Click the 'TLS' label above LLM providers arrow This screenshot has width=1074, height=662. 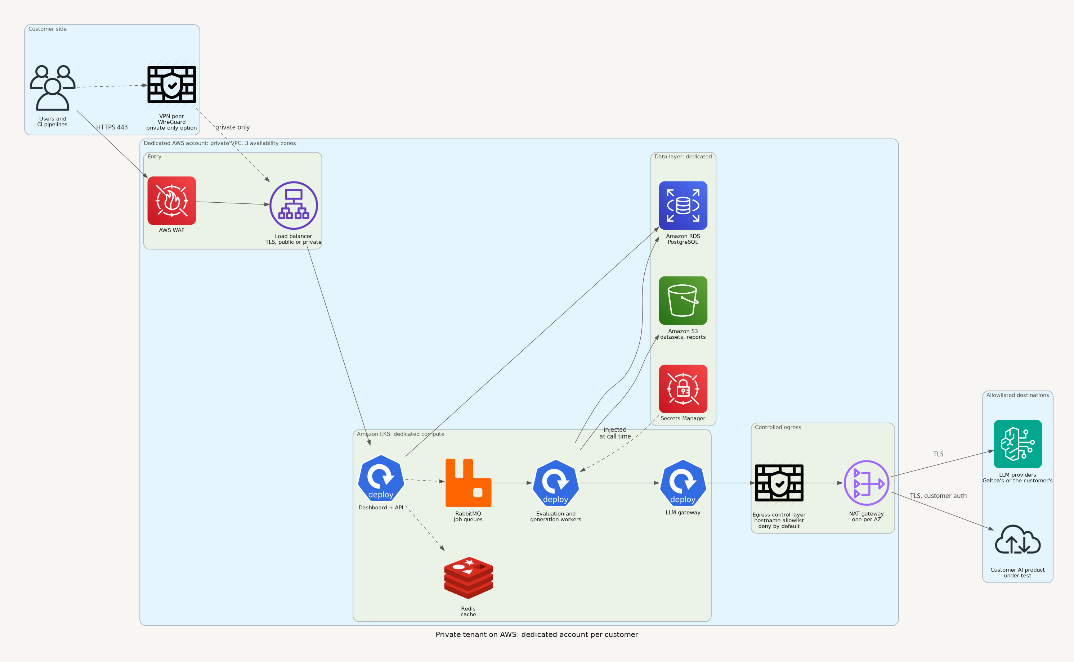[938, 454]
